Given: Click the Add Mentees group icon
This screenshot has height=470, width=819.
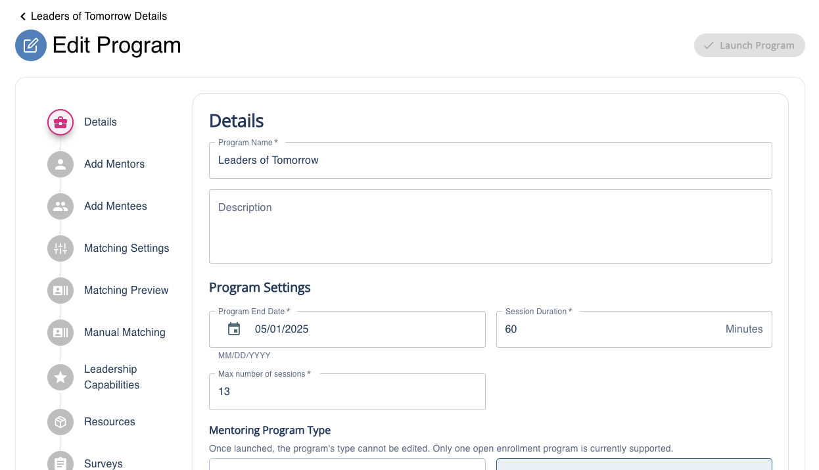Looking at the screenshot, I should coord(60,206).
